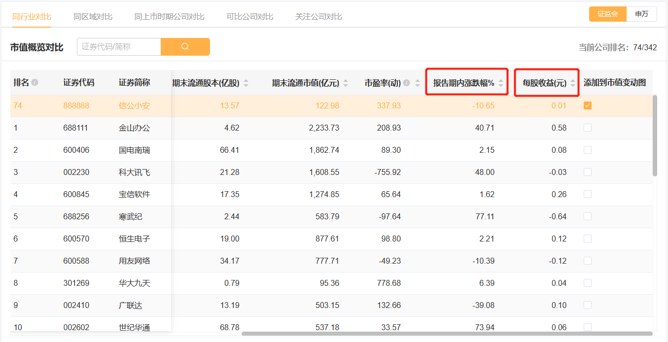Check the 寒武纪 row checkbox

(588, 216)
